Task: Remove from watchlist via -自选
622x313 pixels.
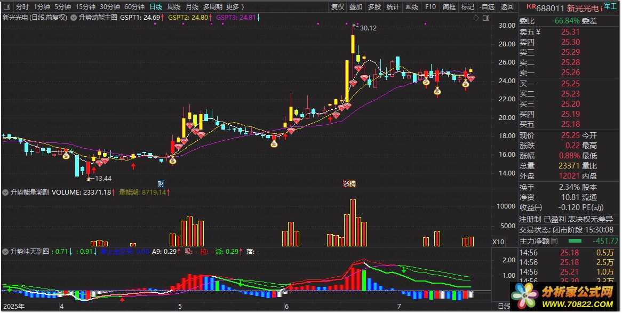Action: (x=487, y=7)
